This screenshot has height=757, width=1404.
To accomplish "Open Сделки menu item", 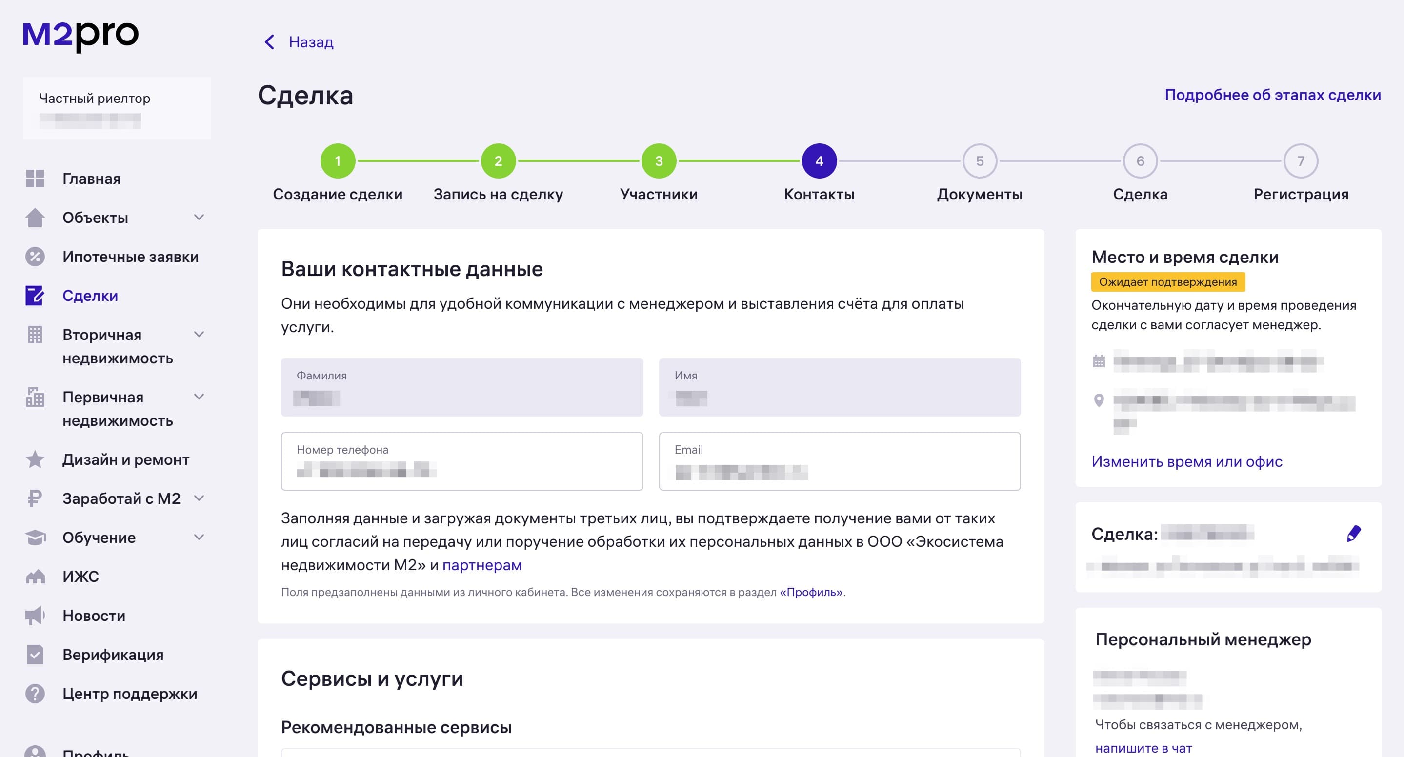I will pyautogui.click(x=90, y=296).
